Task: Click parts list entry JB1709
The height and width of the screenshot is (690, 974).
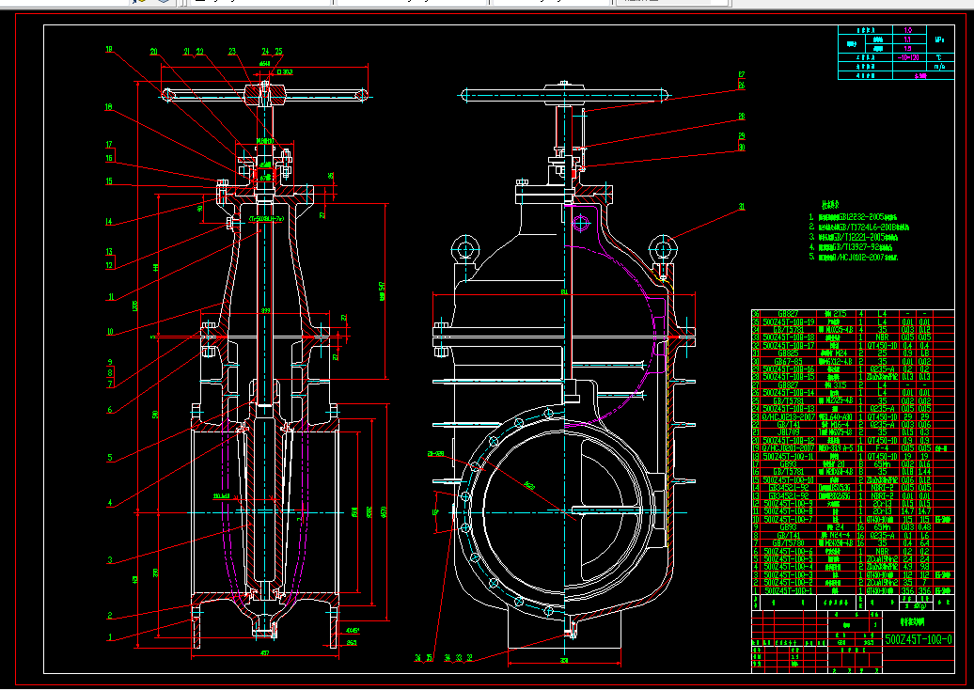Action: click(788, 432)
